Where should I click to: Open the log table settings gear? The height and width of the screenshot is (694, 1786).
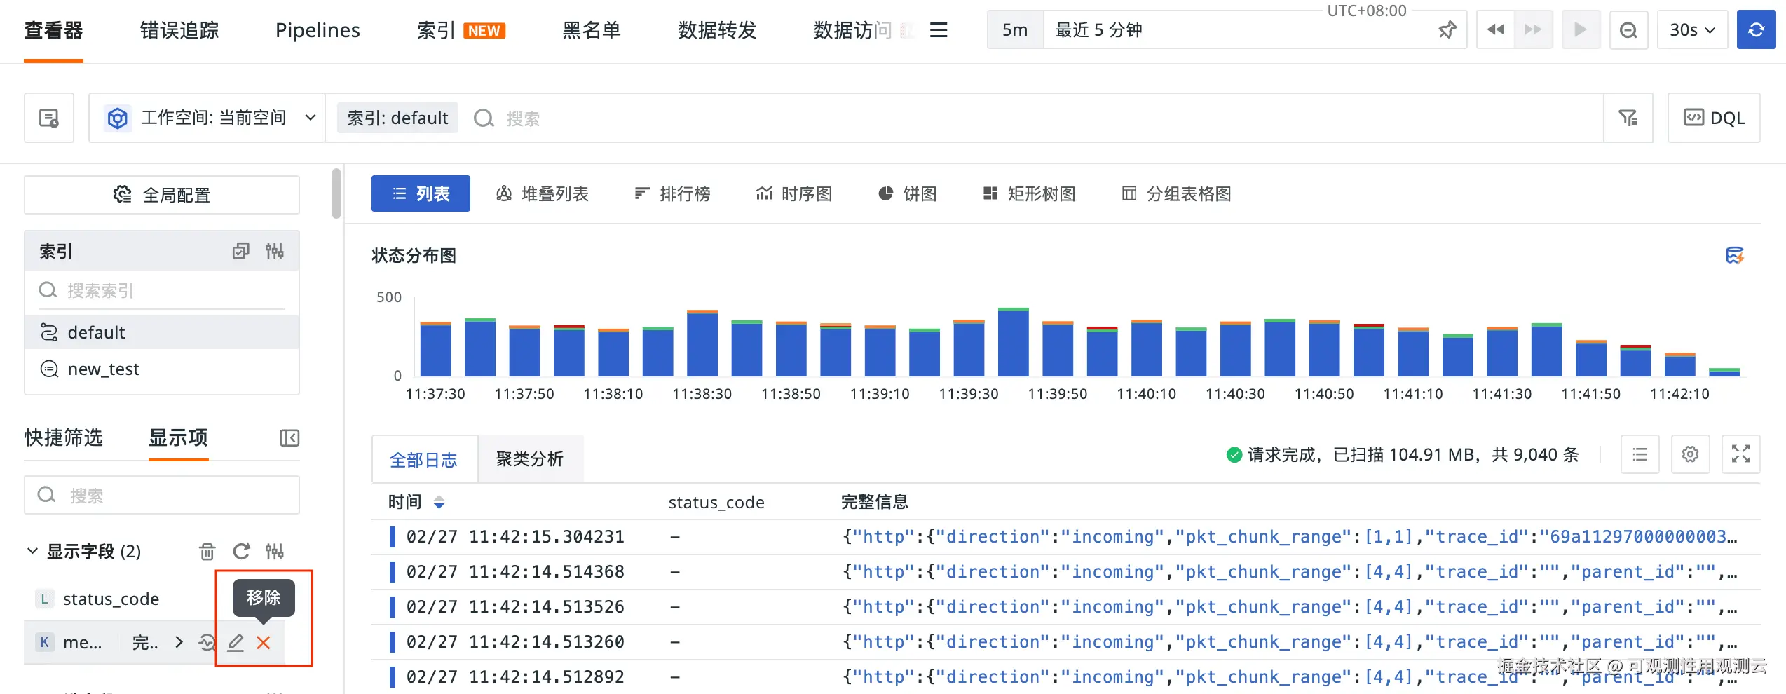pos(1690,454)
